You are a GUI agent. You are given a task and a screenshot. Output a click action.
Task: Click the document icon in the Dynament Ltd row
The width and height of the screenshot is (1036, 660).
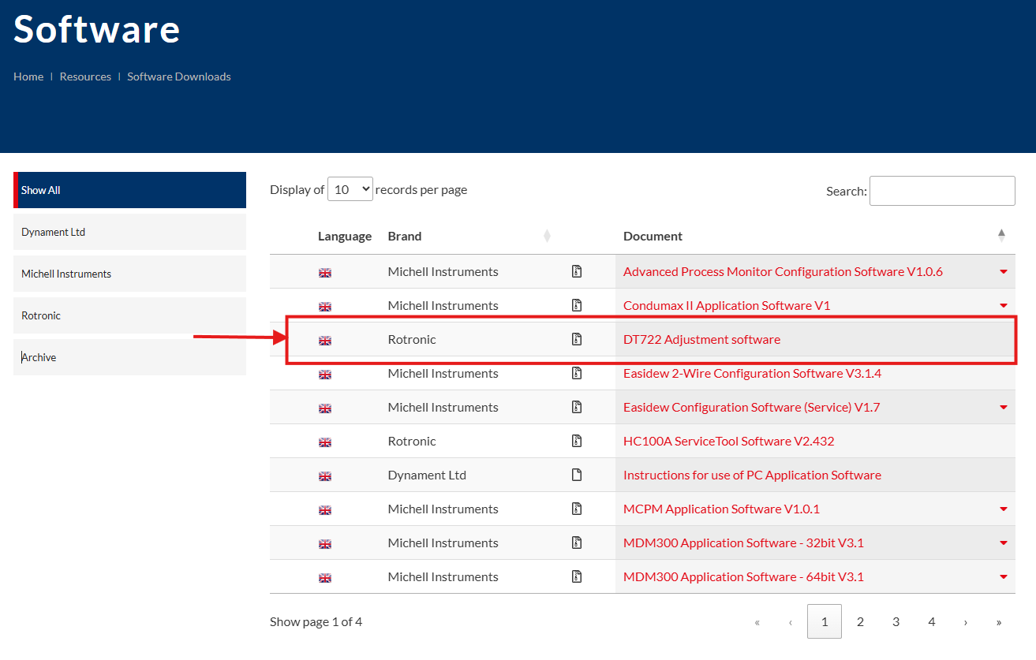[577, 475]
